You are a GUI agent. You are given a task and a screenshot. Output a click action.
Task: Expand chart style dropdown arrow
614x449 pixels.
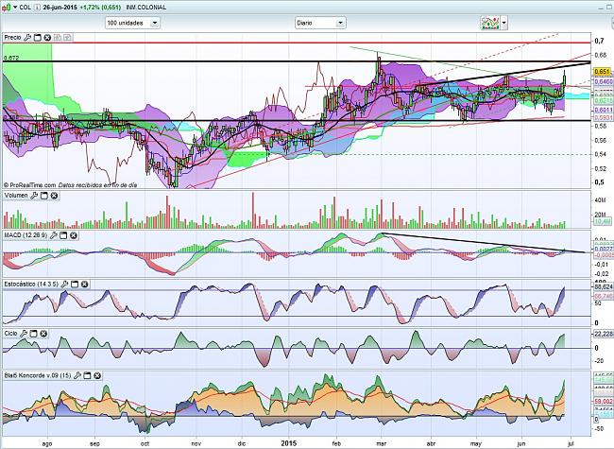point(505,21)
